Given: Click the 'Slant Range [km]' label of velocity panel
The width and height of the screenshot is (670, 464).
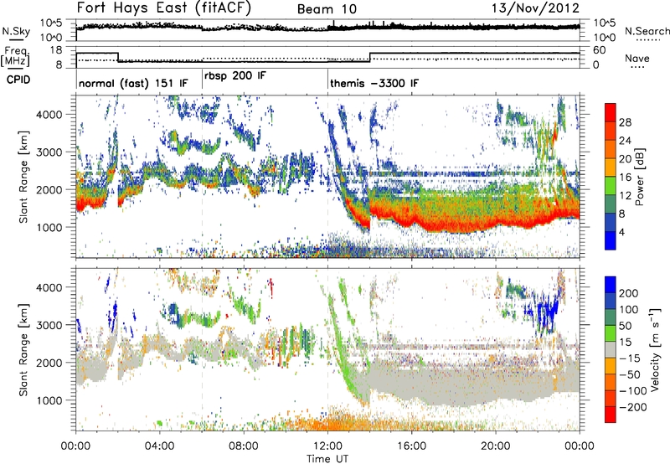Looking at the screenshot, I should [x=23, y=350].
